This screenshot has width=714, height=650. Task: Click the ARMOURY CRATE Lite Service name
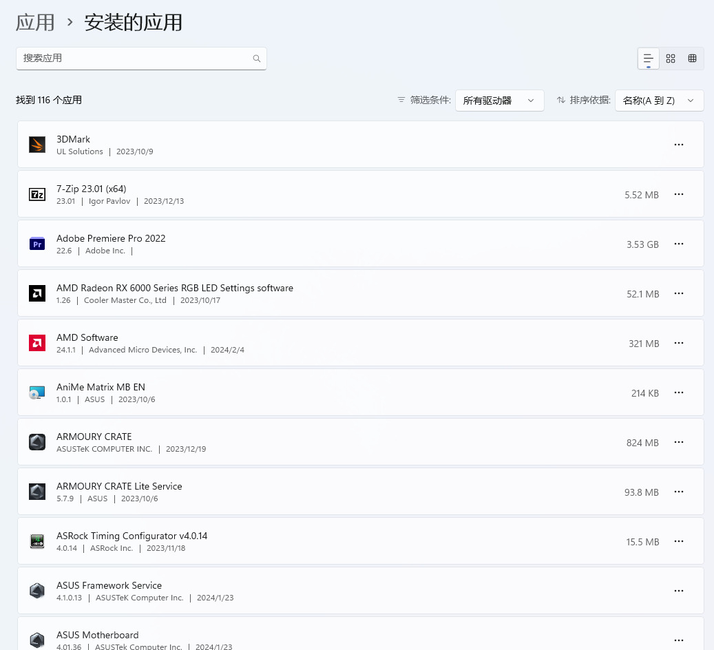coord(119,487)
